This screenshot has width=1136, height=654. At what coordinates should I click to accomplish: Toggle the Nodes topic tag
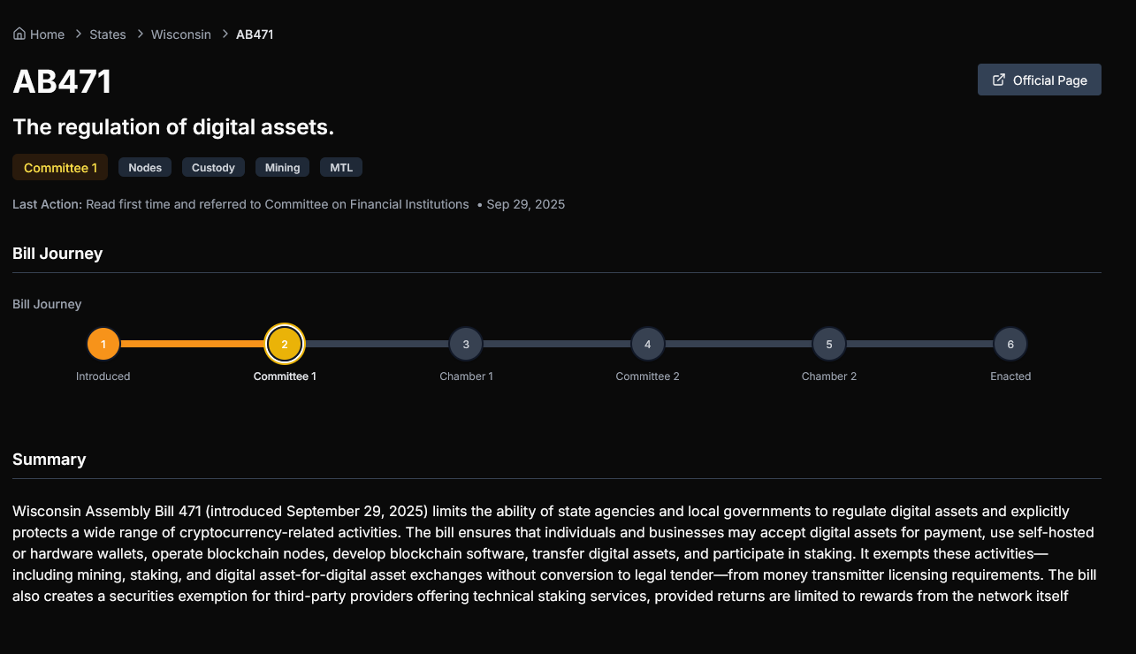[x=144, y=167]
